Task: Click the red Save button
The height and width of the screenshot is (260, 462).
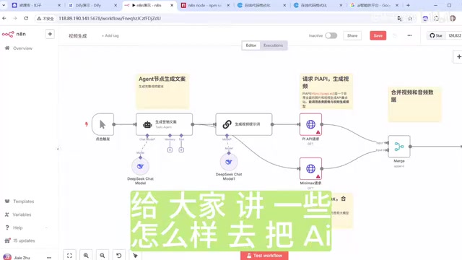Action: pyautogui.click(x=378, y=35)
